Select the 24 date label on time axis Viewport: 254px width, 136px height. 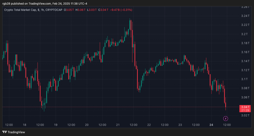(x=211, y=125)
